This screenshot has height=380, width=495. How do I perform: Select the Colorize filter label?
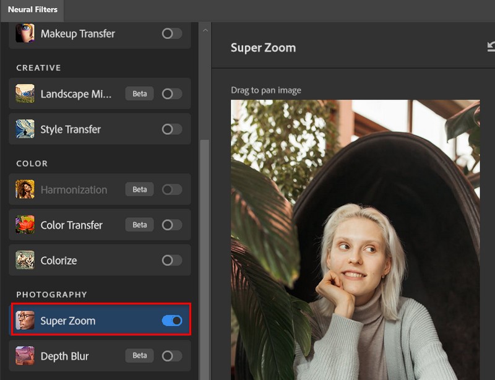(59, 261)
